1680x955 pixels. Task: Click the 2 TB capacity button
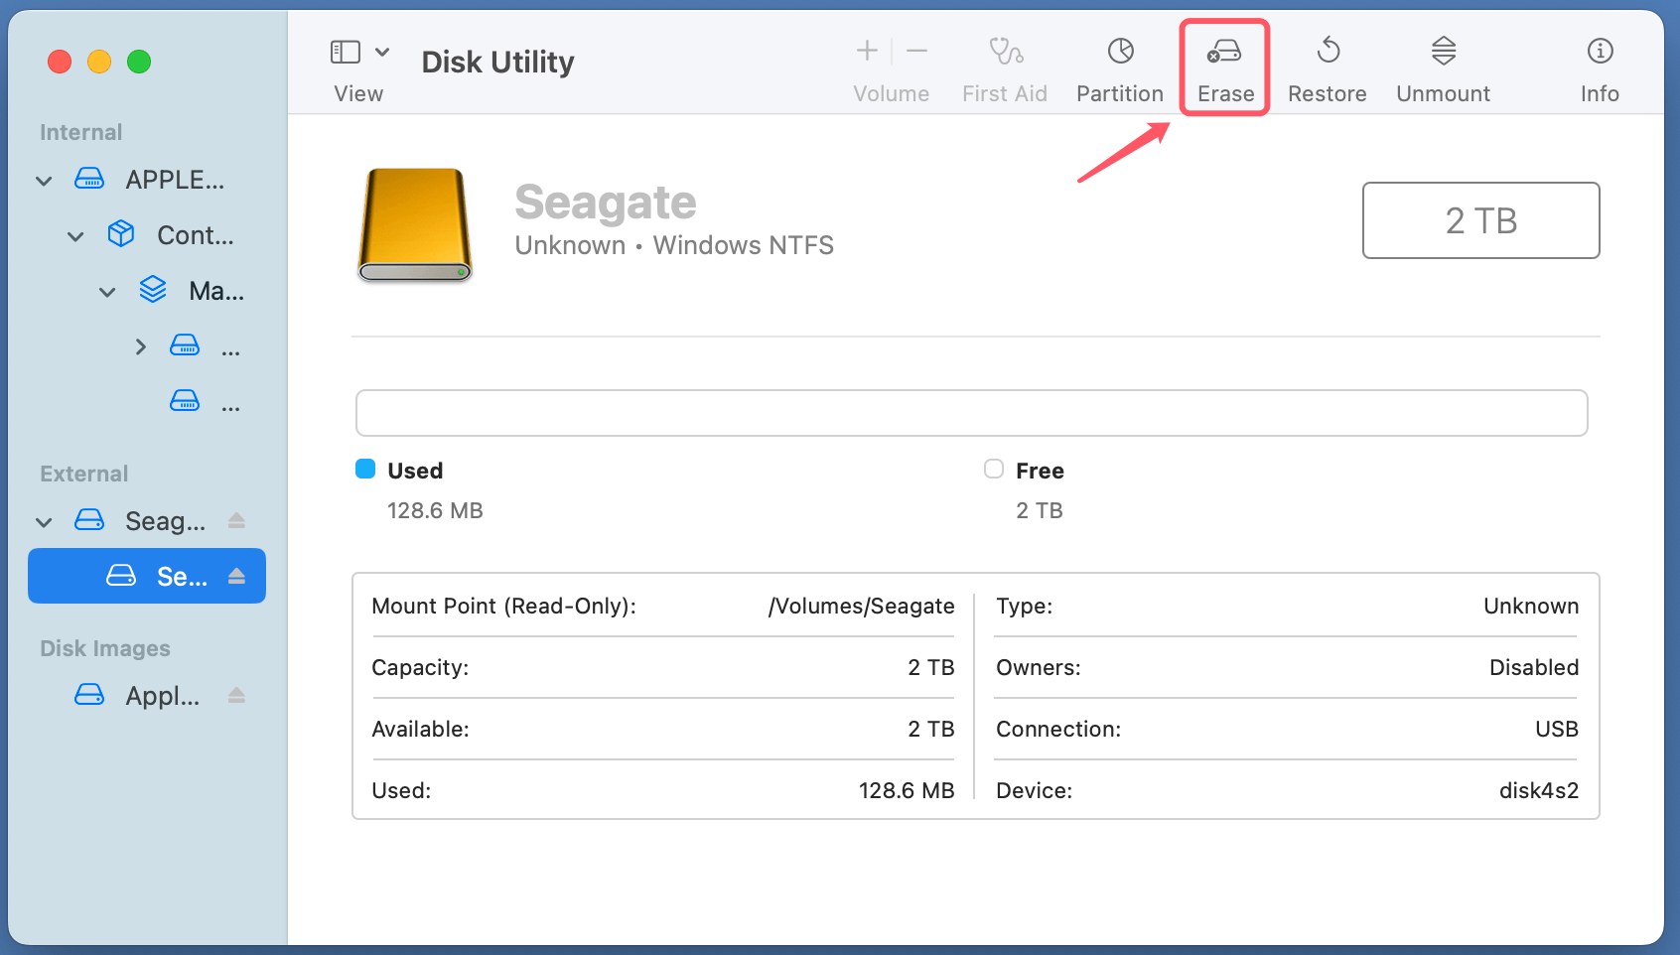tap(1480, 220)
